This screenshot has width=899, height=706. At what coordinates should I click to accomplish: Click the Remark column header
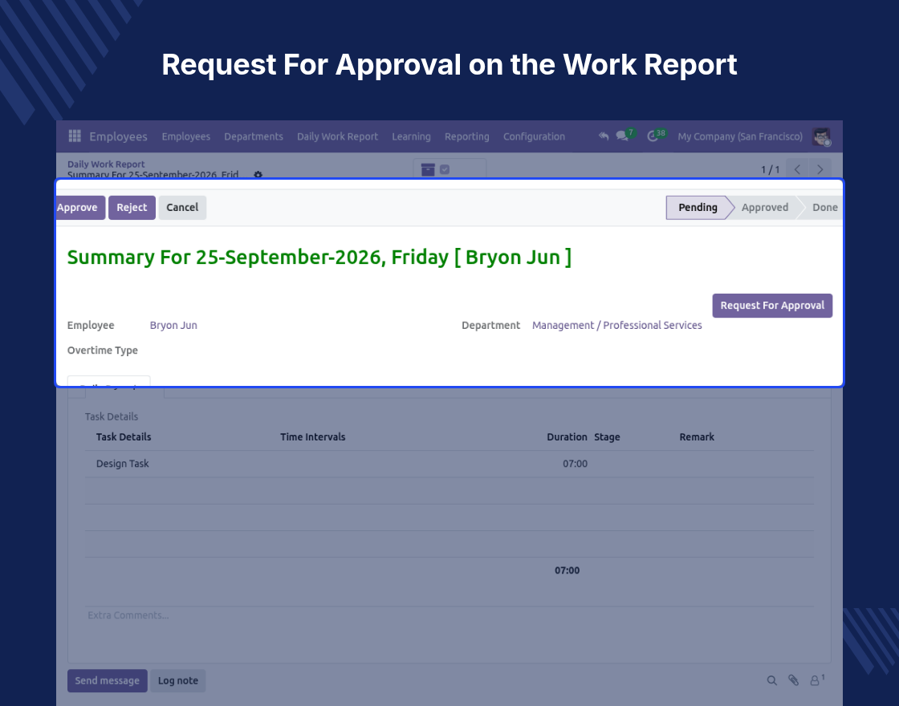point(697,436)
